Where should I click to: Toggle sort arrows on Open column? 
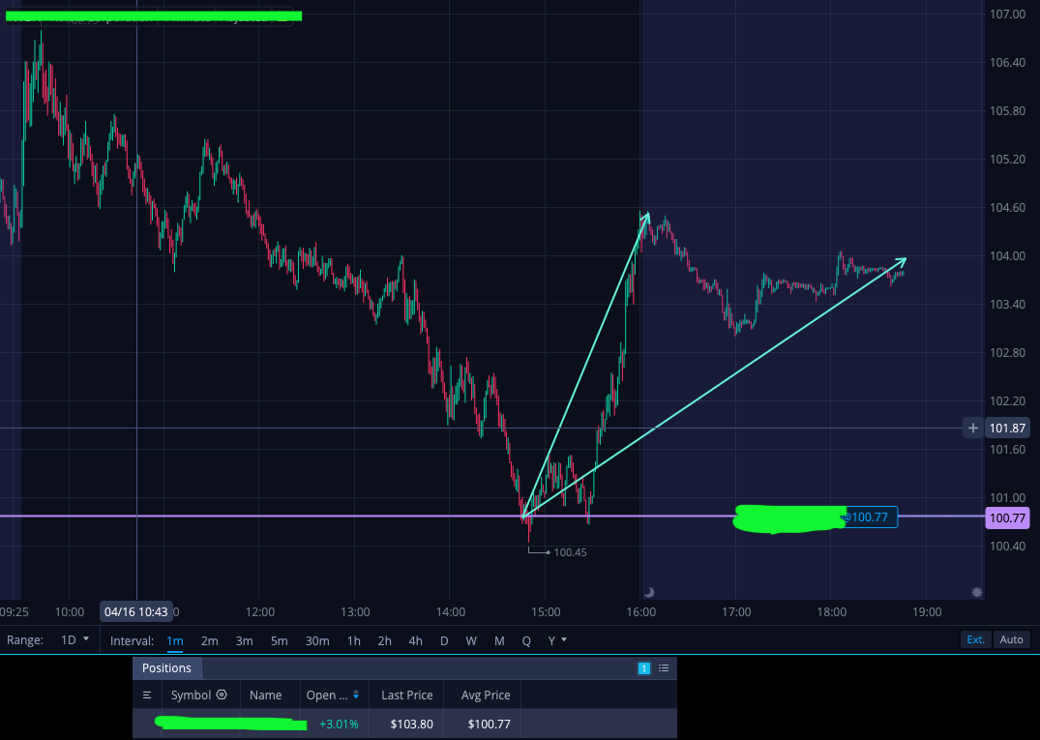pos(356,695)
